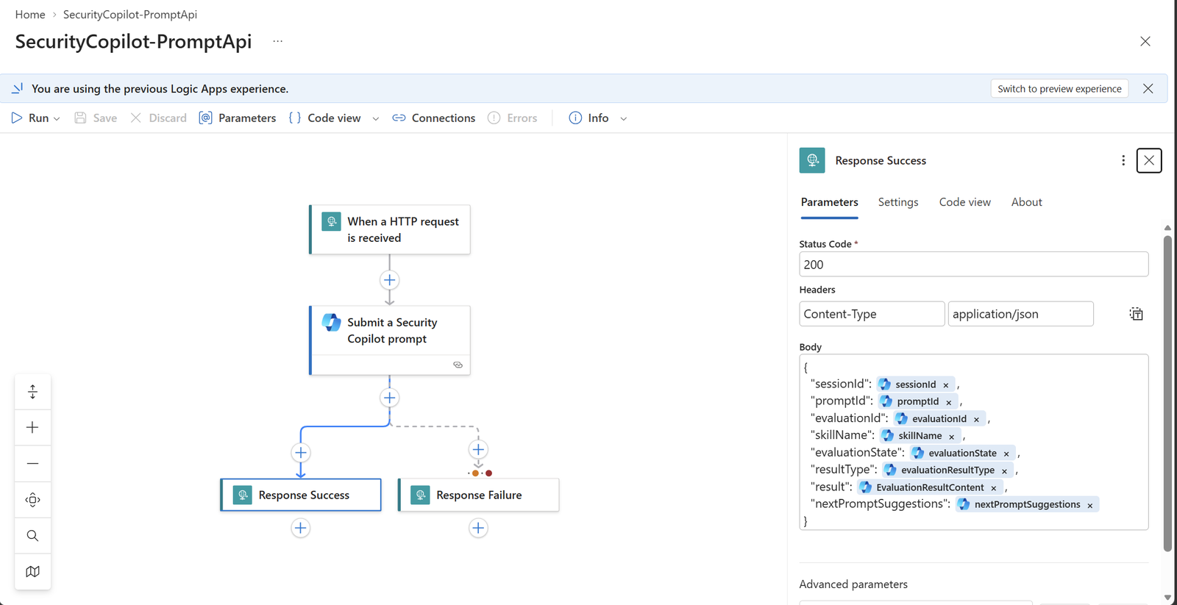This screenshot has height=605, width=1177.
Task: Open workflow Parameters from the toolbar
Action: pos(238,118)
